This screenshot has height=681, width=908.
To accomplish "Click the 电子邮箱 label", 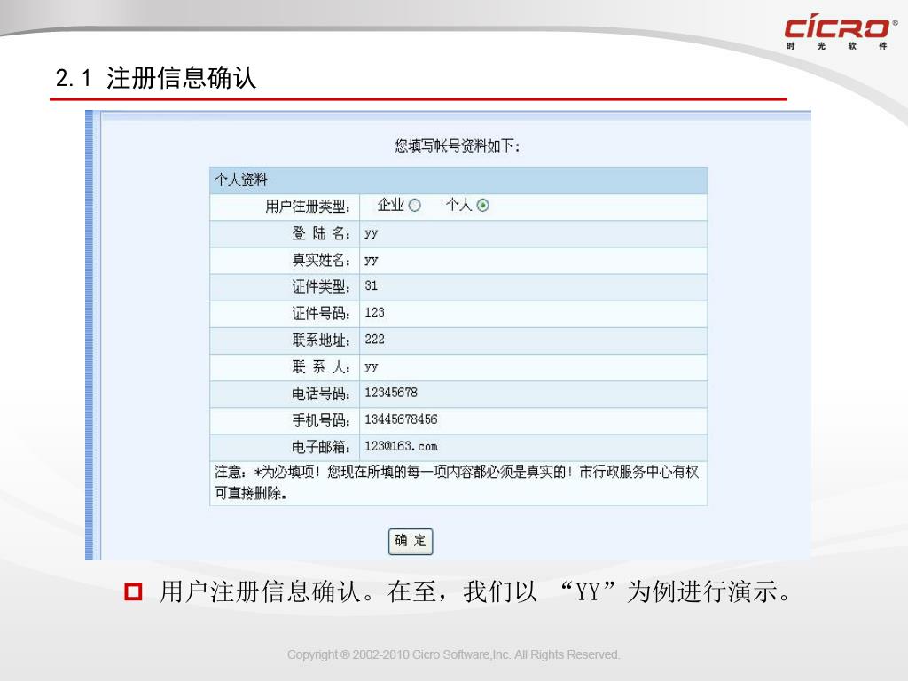I will coord(321,447).
